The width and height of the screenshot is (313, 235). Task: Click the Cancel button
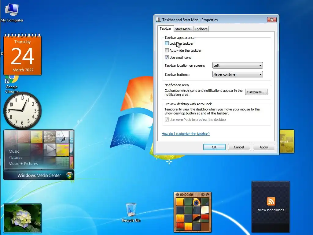click(x=239, y=147)
